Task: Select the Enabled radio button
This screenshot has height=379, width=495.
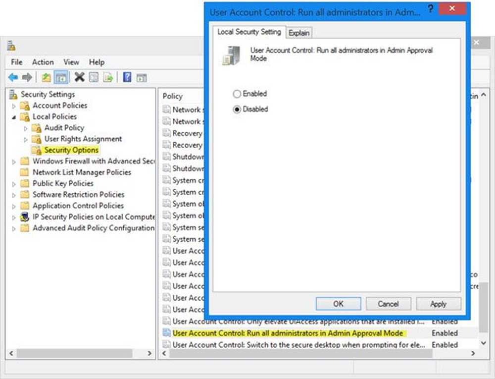Action: tap(237, 94)
